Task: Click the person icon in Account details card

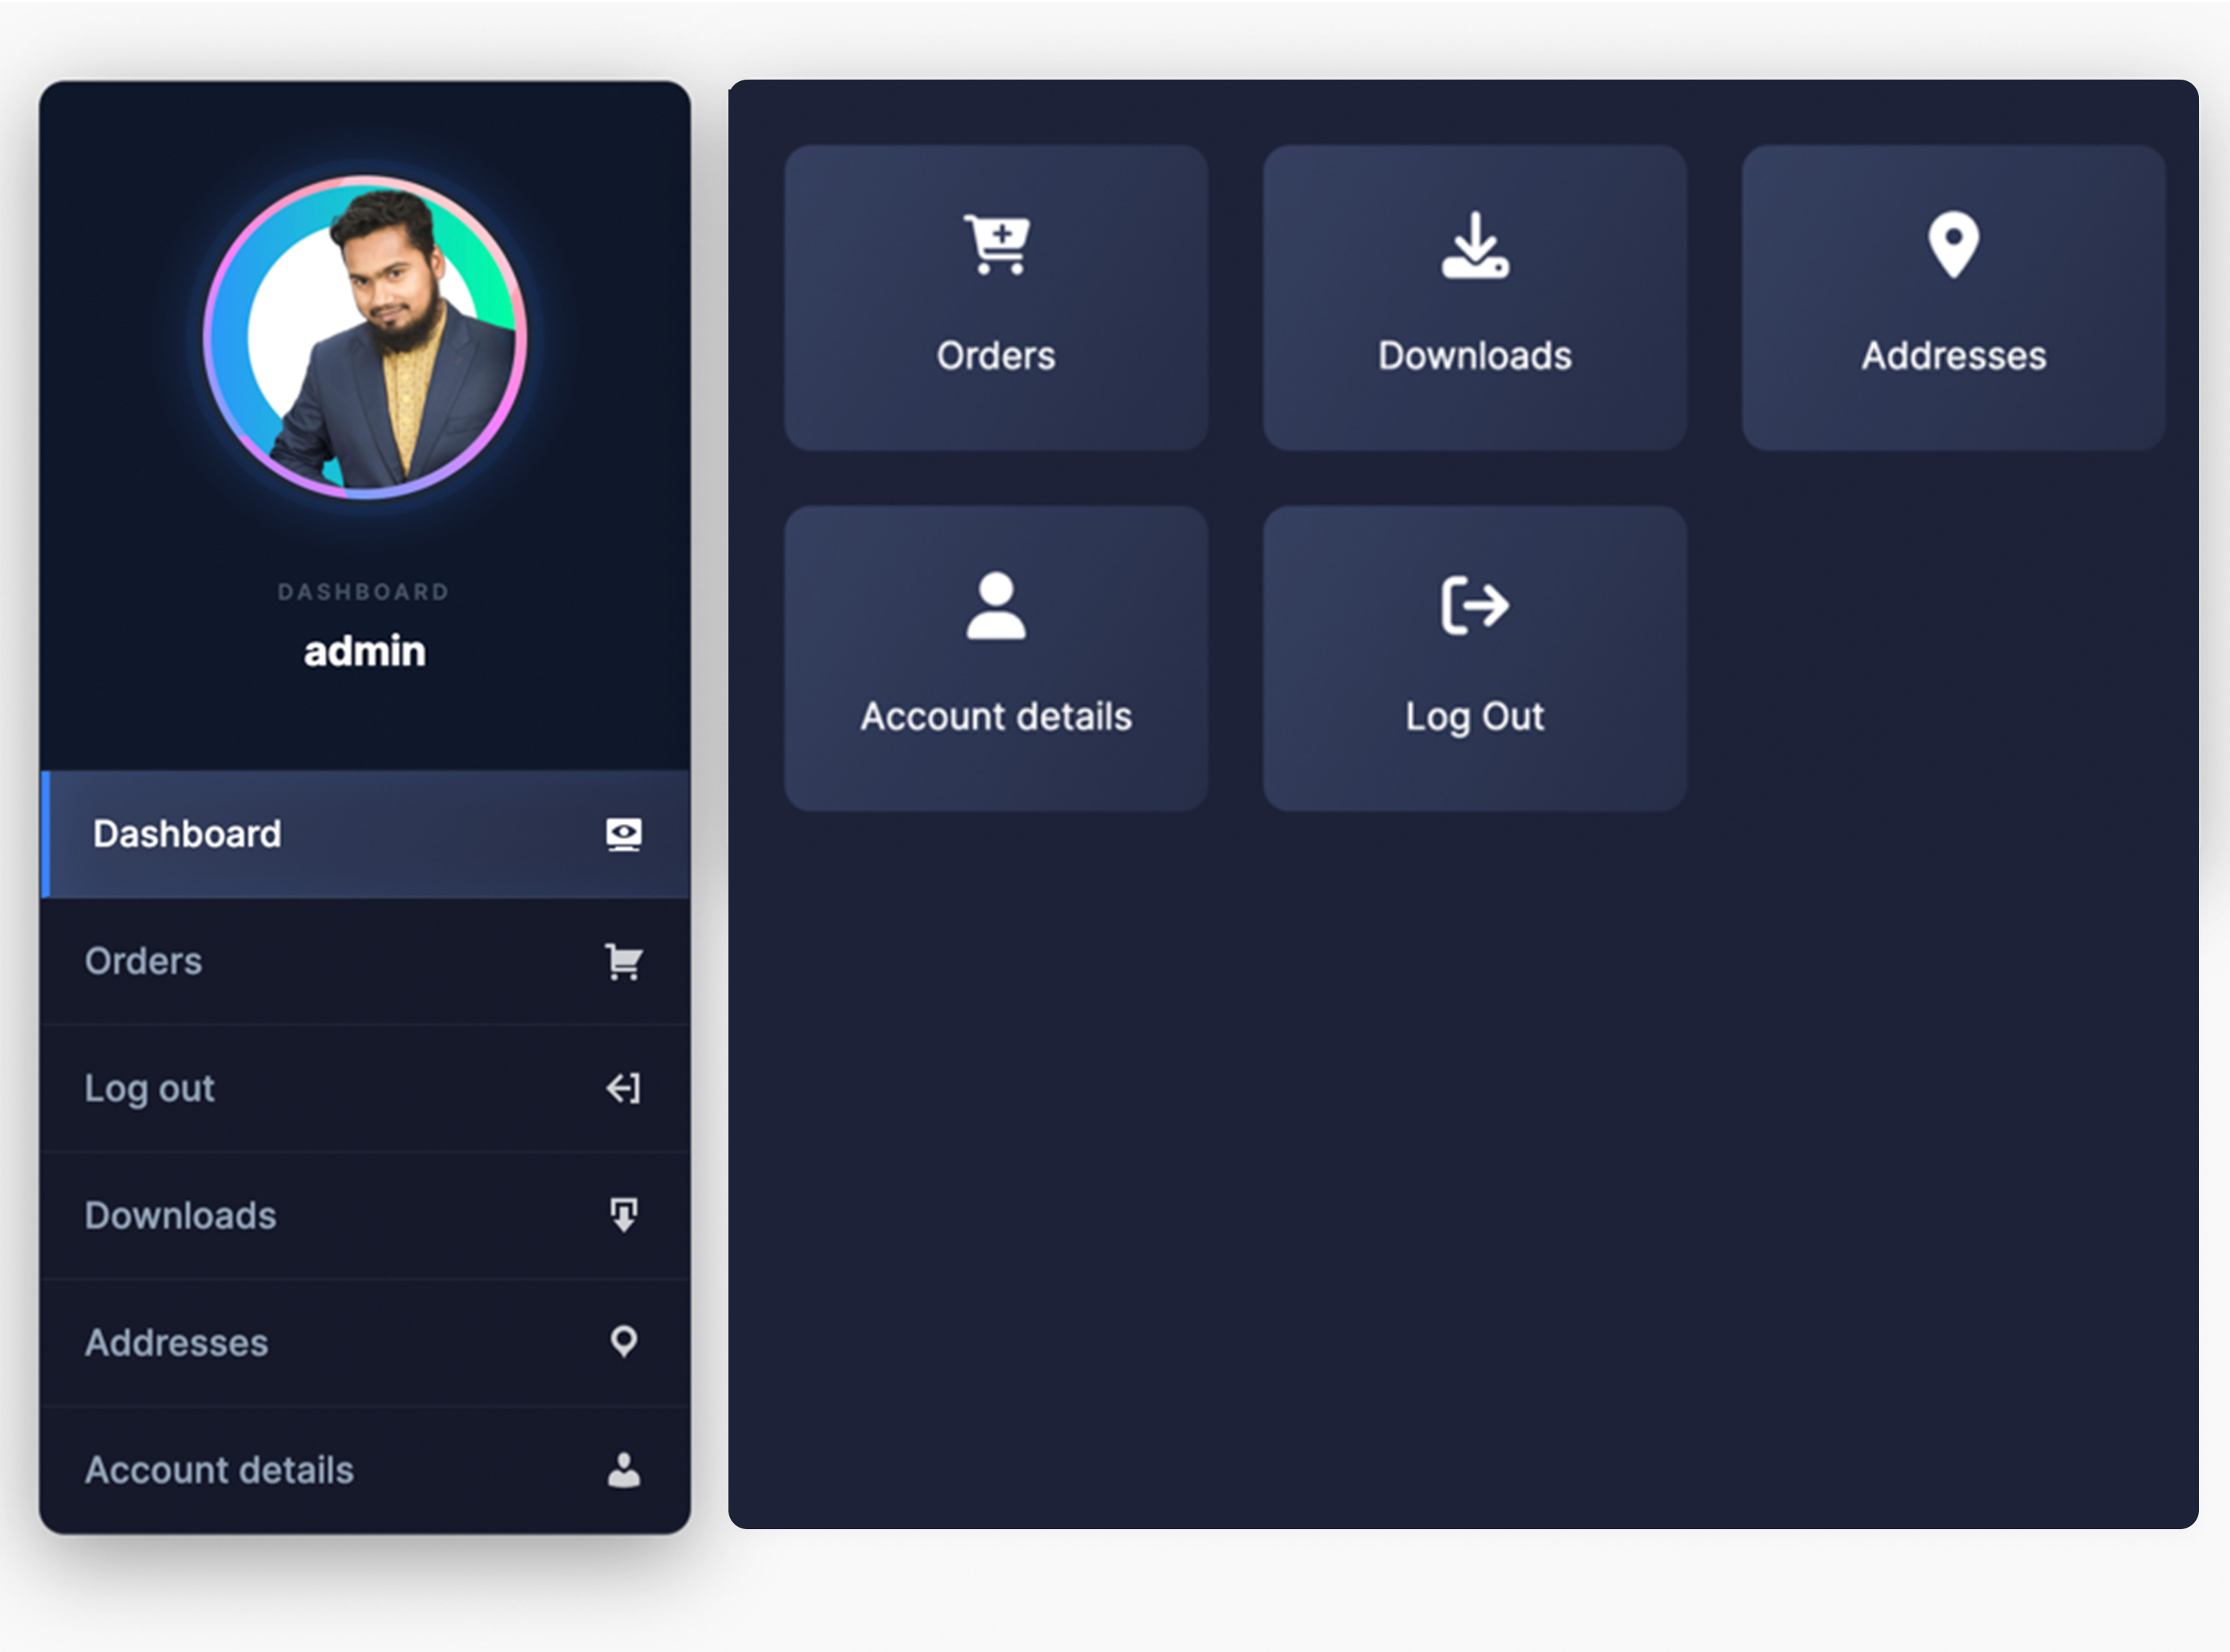Action: click(x=995, y=606)
